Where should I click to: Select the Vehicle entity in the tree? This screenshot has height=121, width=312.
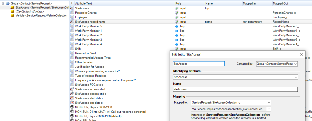click(42, 15)
